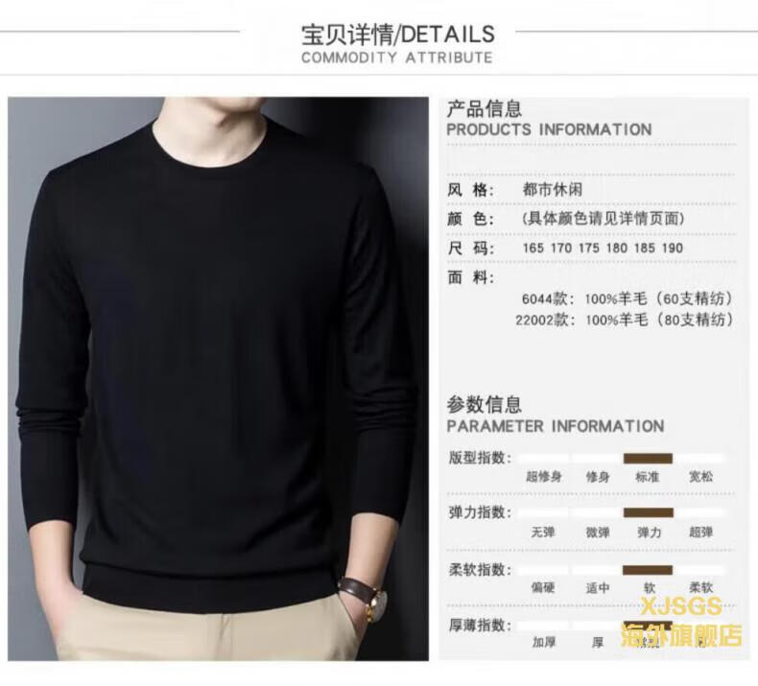
Task: Click the 宽松 fit label
Action: pyautogui.click(x=700, y=477)
